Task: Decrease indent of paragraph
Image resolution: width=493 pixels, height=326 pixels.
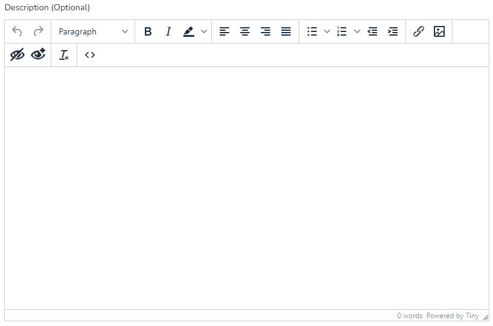Action: pyautogui.click(x=372, y=31)
